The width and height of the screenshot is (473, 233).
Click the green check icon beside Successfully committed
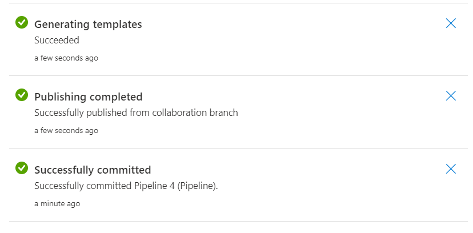pos(22,168)
